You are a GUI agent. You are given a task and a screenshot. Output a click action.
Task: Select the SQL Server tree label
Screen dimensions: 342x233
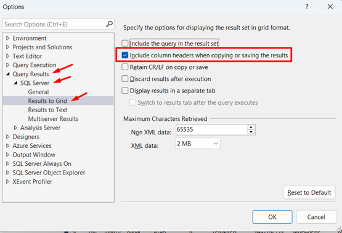[x=35, y=83]
